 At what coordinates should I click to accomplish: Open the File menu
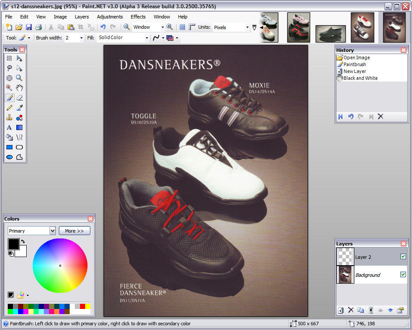point(9,17)
